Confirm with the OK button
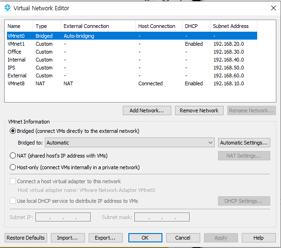 145,238
